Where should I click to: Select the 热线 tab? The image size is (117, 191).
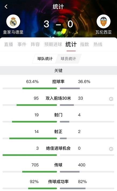[x=98, y=44]
